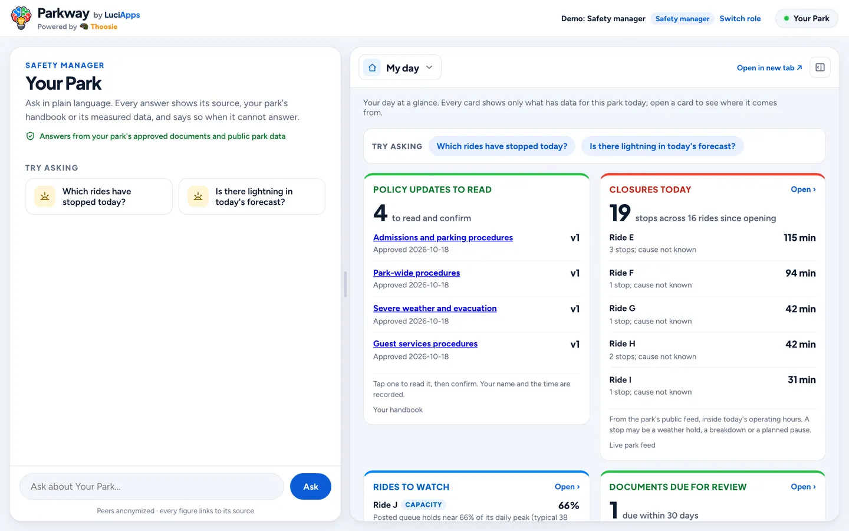Select Which rides have stopped today suggestion card
The width and height of the screenshot is (849, 531).
coord(99,196)
